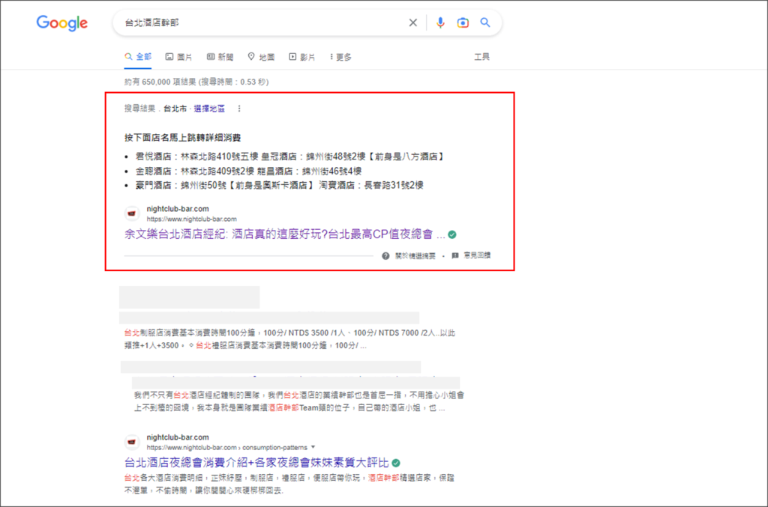Select the 全部 results tab
768x507 pixels.
[138, 57]
